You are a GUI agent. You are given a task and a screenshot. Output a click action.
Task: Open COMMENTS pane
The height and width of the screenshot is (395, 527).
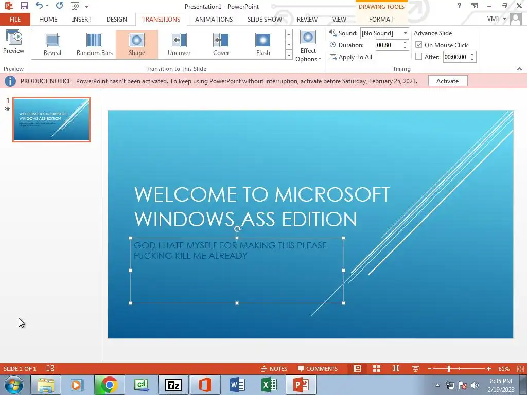point(318,369)
